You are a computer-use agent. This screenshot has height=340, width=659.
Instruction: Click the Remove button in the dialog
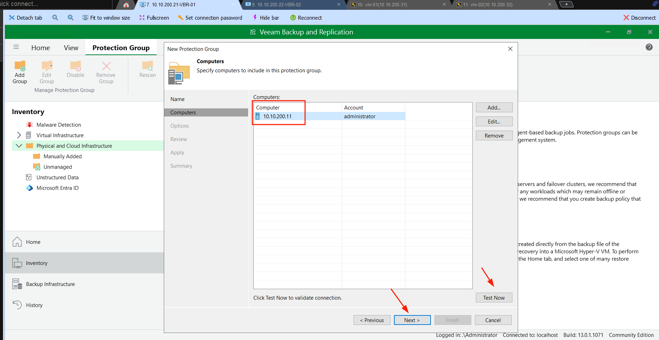point(494,135)
